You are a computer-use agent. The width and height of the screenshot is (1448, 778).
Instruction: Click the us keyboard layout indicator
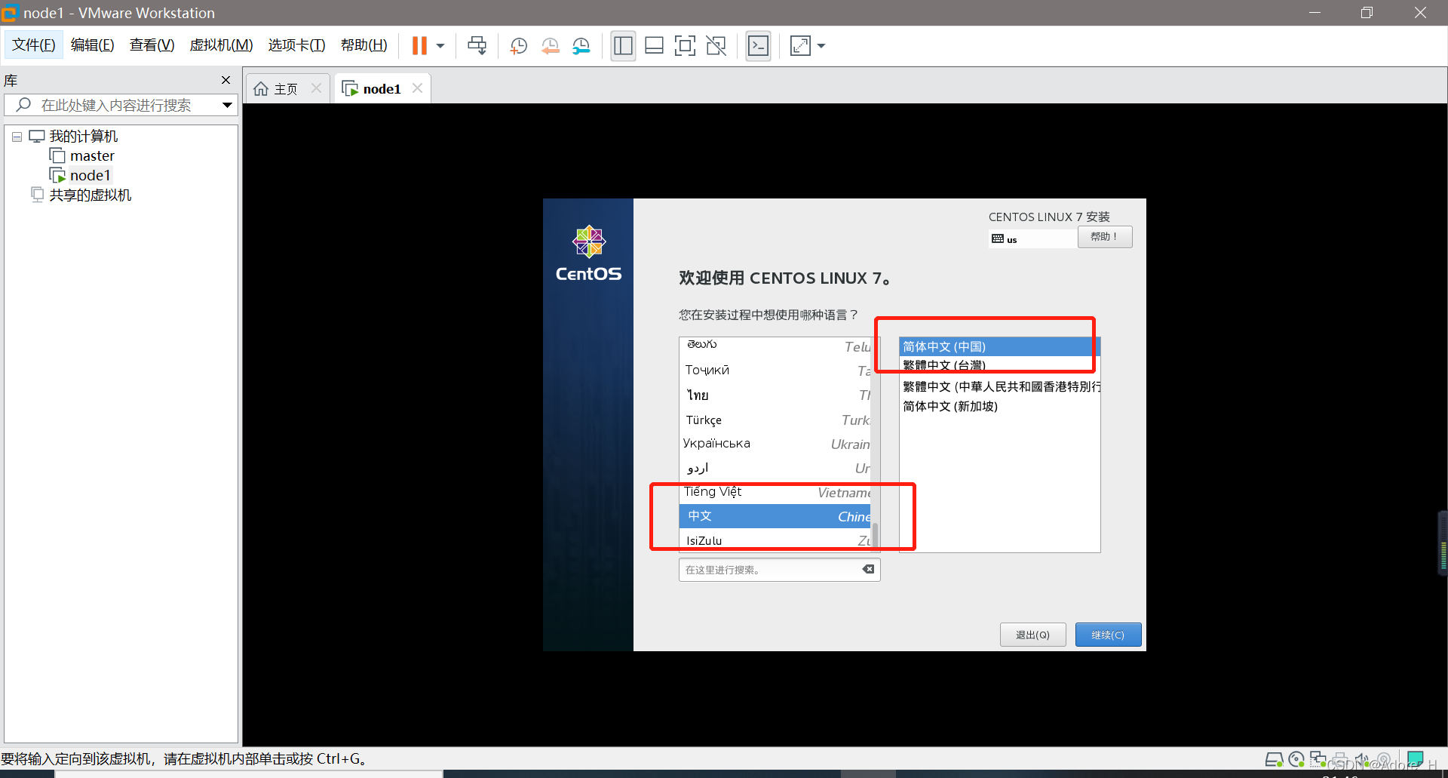coord(1032,239)
